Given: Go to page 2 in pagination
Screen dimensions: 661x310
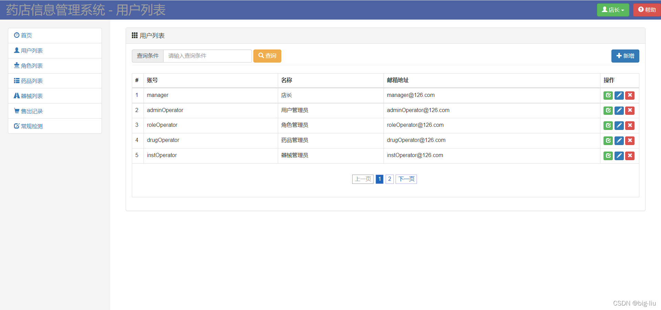Looking at the screenshot, I should click(390, 179).
